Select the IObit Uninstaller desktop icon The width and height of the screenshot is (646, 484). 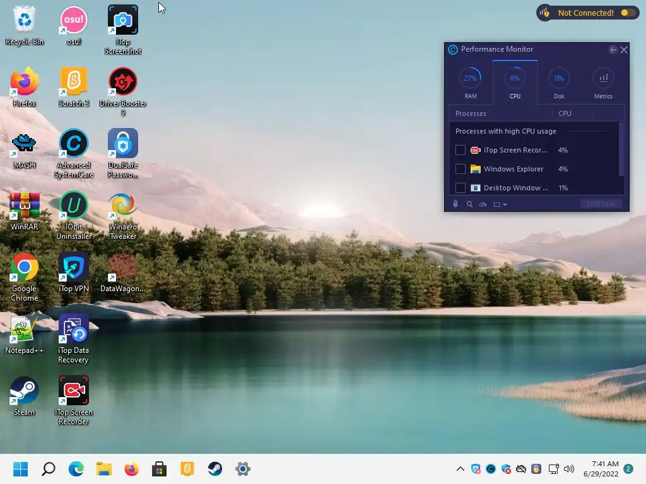(x=74, y=215)
